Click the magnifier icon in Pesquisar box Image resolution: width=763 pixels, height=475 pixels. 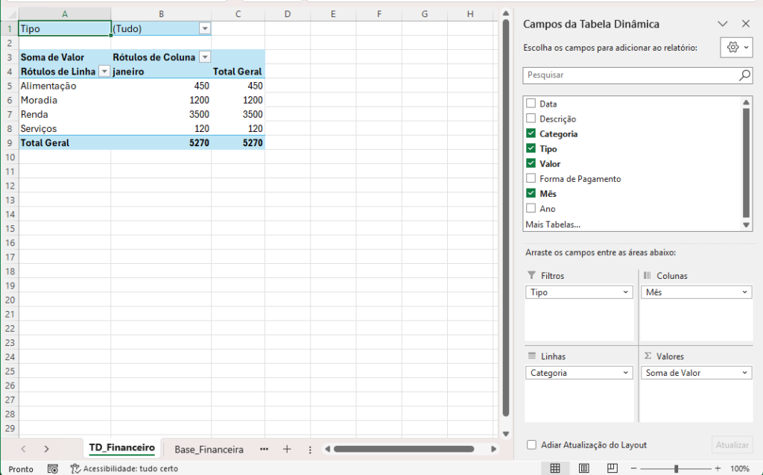744,75
